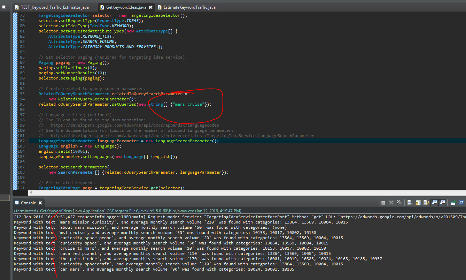The image size is (466, 280).
Task: Click the english.setId(1000L) line
Action: coord(64,151)
